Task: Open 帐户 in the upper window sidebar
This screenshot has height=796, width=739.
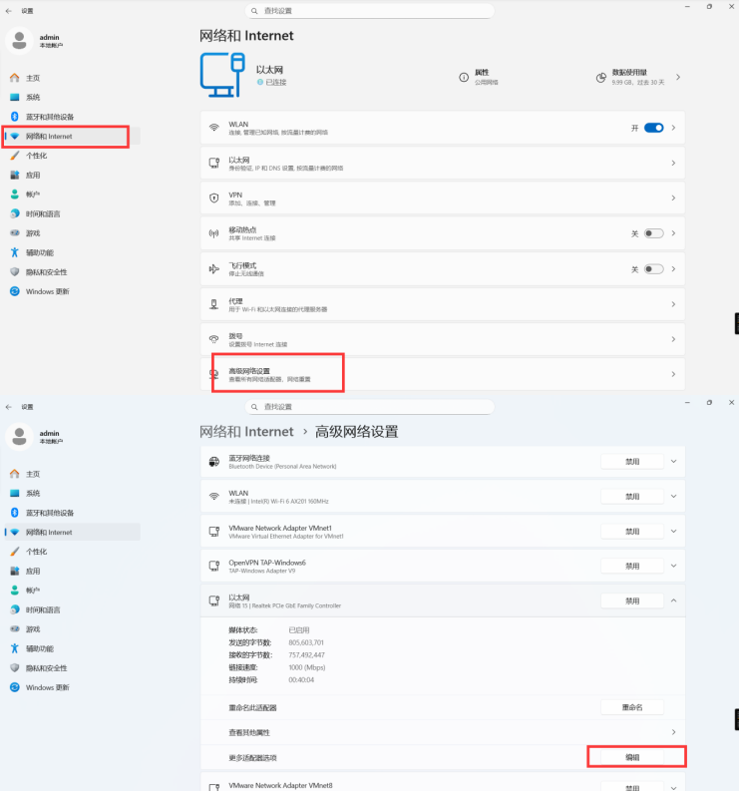Action: pyautogui.click(x=72, y=195)
